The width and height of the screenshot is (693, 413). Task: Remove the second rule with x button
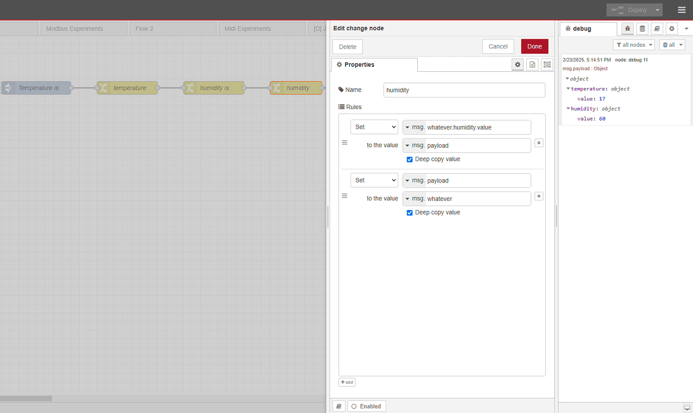pos(539,196)
